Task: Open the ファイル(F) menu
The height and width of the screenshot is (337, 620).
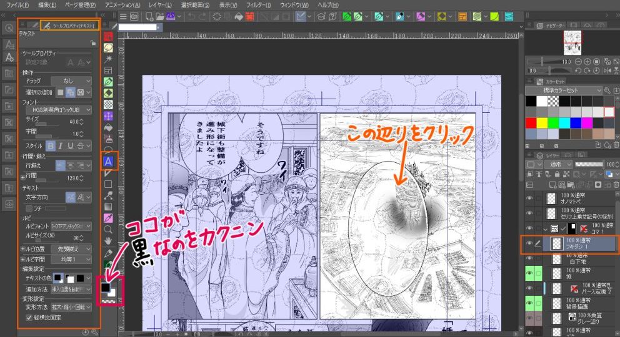Action: 17,5
